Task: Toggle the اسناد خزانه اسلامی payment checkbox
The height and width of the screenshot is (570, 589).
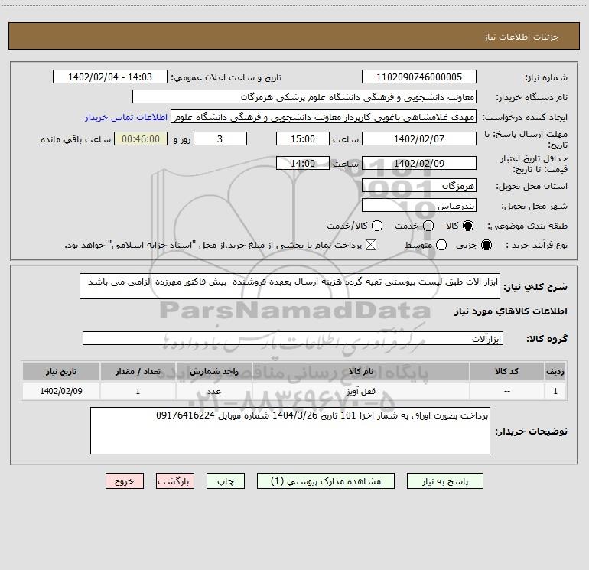Action: tap(371, 246)
